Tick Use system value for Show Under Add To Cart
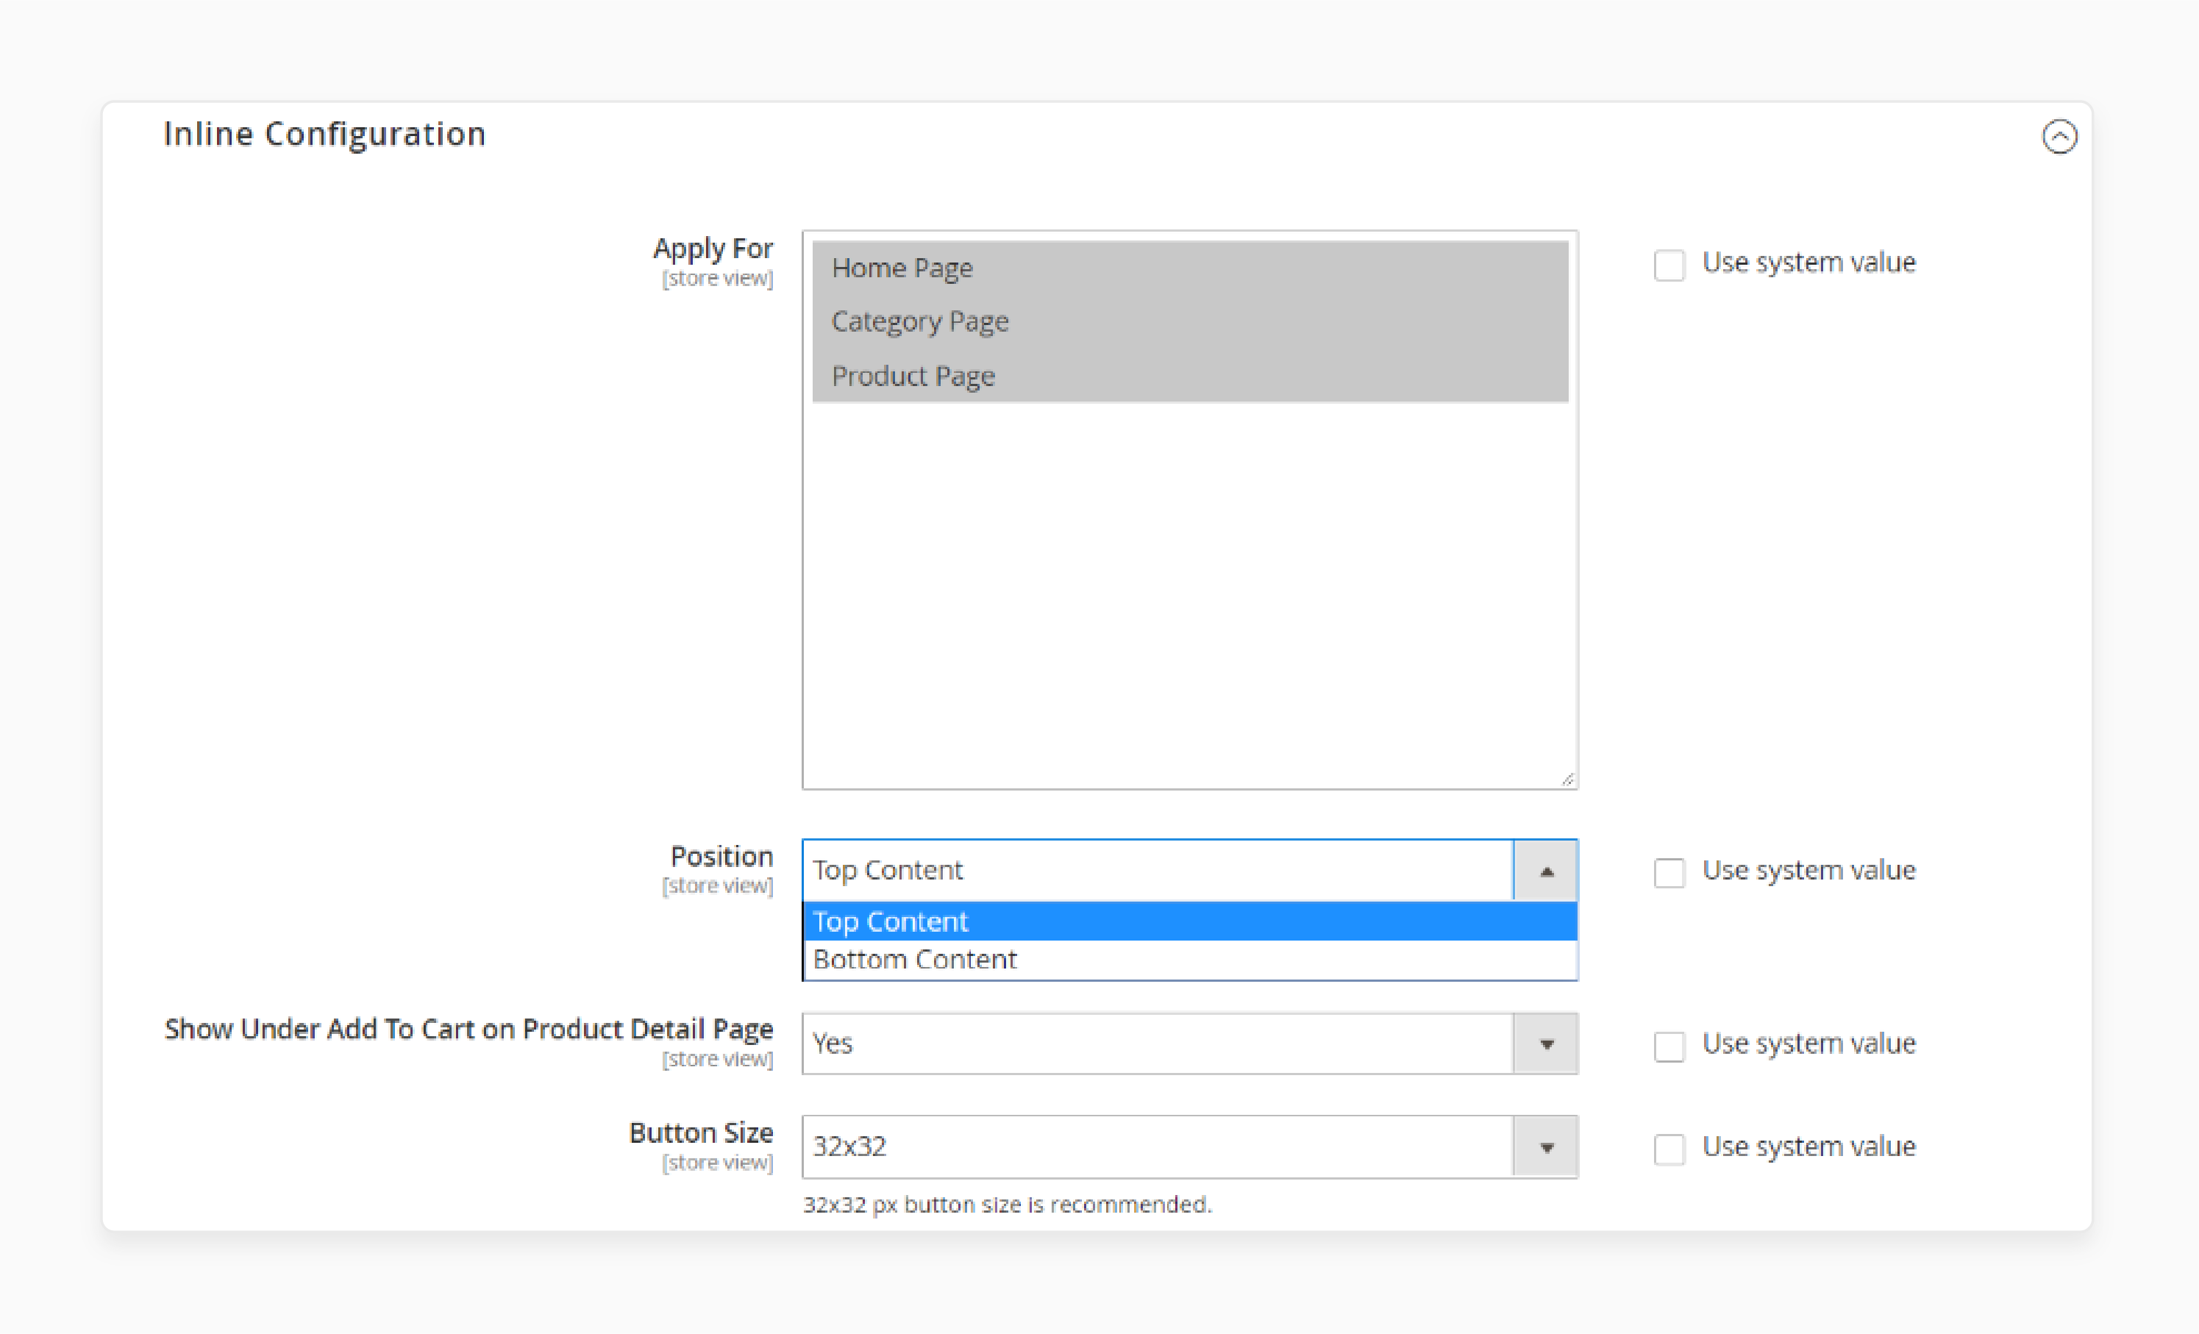The height and width of the screenshot is (1334, 2199). coord(1669,1046)
